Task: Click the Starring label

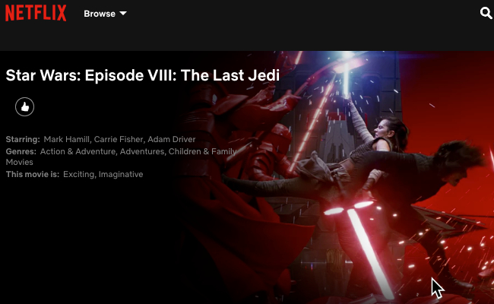Action: point(23,139)
